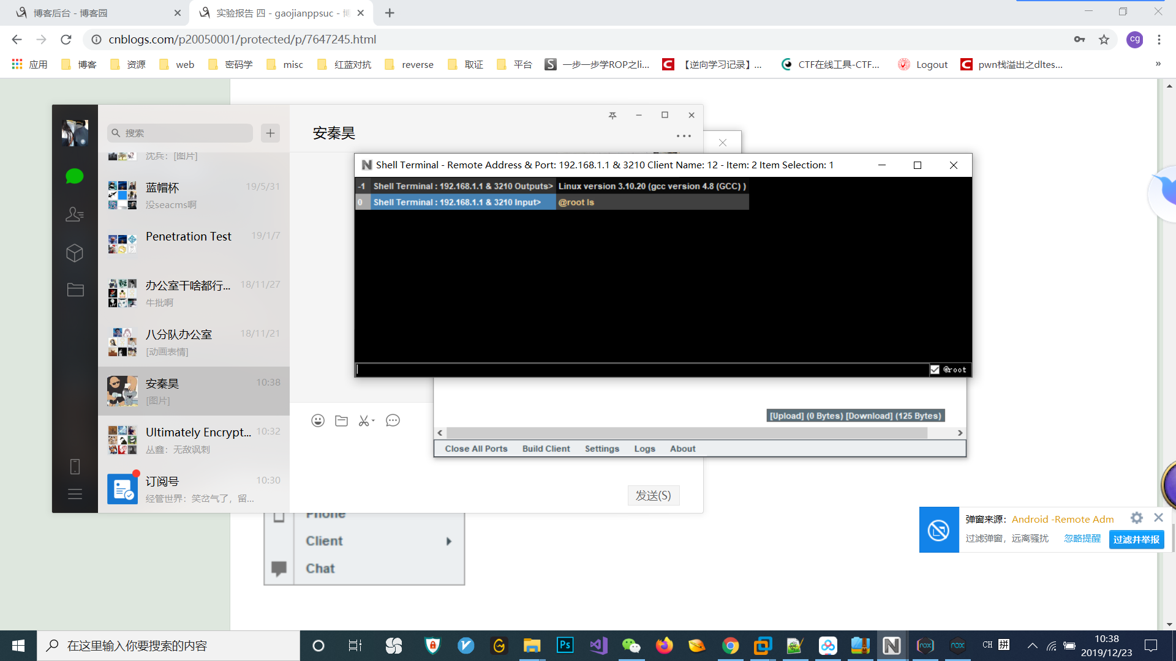The height and width of the screenshot is (661, 1176).
Task: Expand the Client submenu arrow
Action: 449,541
